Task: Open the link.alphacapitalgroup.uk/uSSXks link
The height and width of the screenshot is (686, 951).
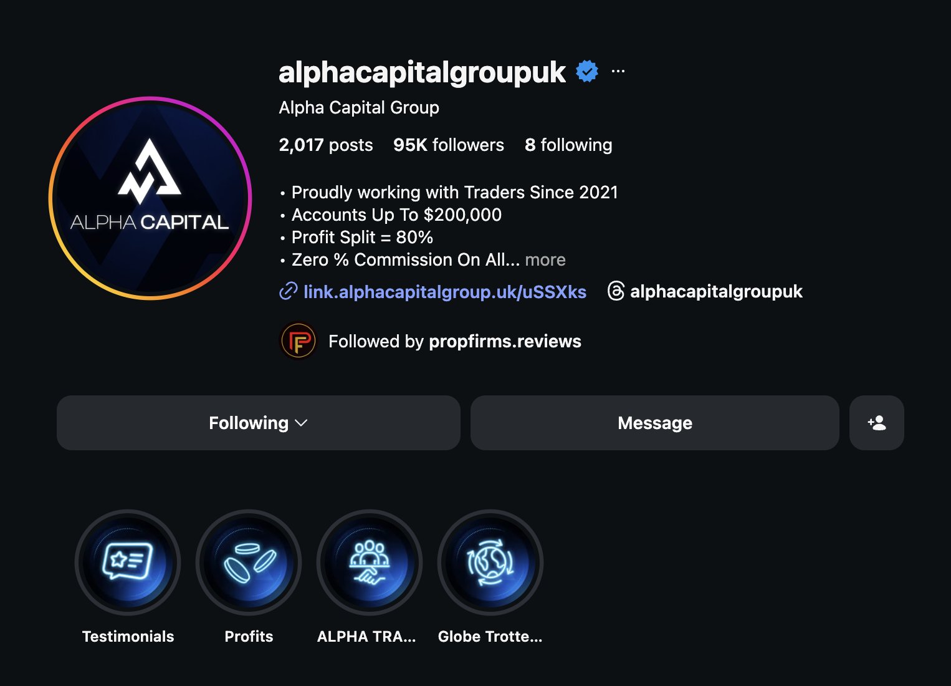Action: click(445, 292)
